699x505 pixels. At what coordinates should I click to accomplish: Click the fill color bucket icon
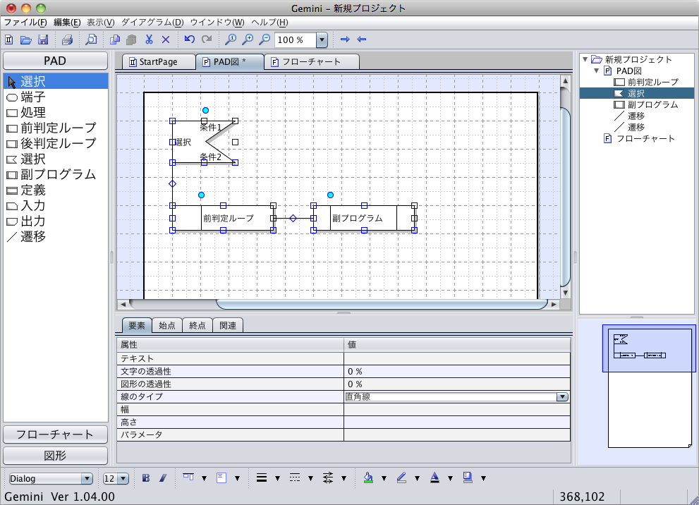(368, 477)
